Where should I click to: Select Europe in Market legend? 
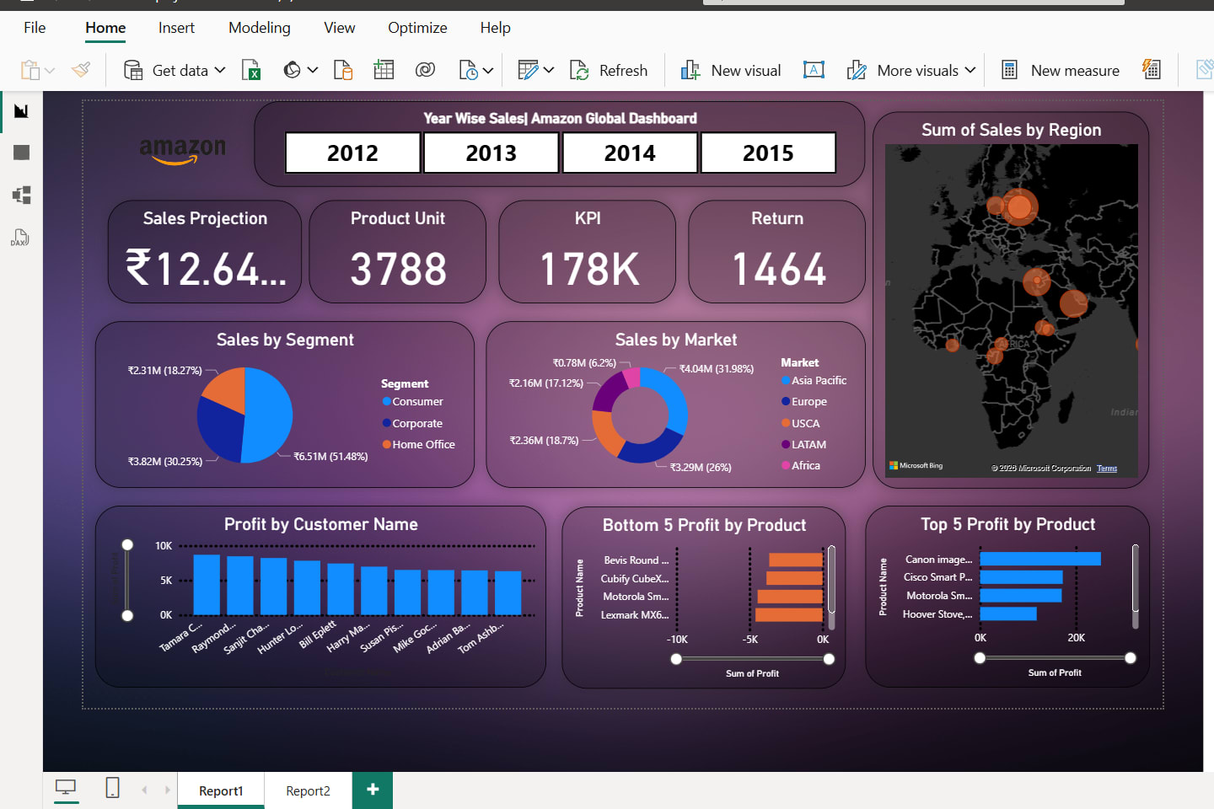click(x=804, y=402)
